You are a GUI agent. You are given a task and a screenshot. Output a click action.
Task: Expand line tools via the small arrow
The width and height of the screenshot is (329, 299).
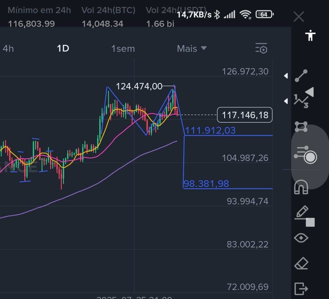[286, 76]
